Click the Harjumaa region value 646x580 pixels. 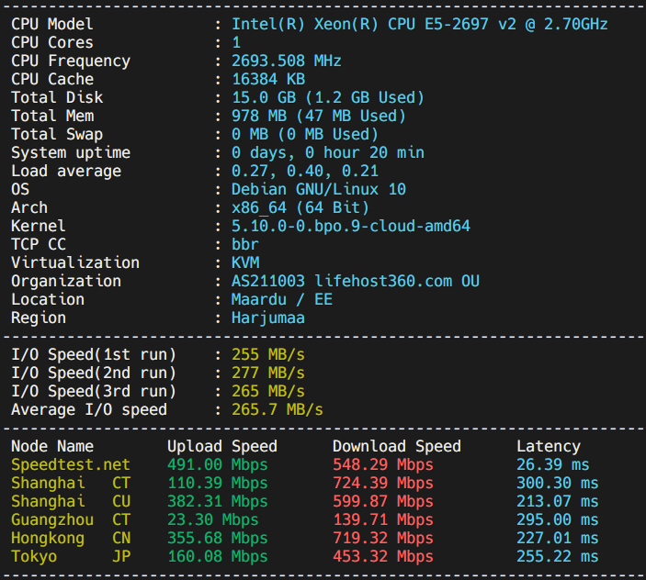click(267, 318)
